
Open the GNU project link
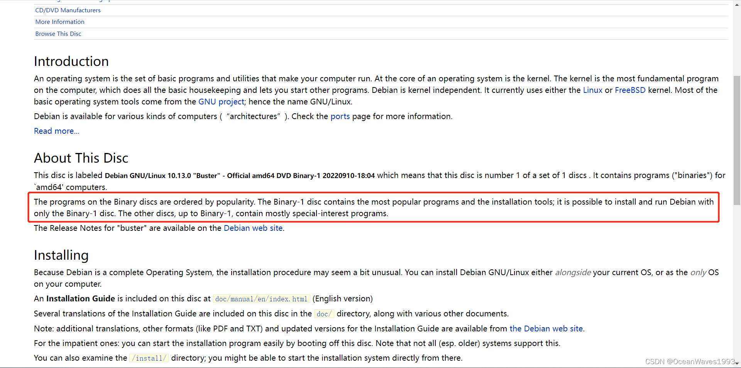tap(221, 102)
